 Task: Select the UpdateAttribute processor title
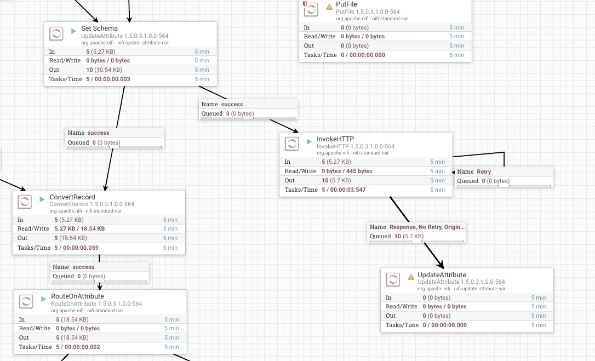pyautogui.click(x=442, y=275)
